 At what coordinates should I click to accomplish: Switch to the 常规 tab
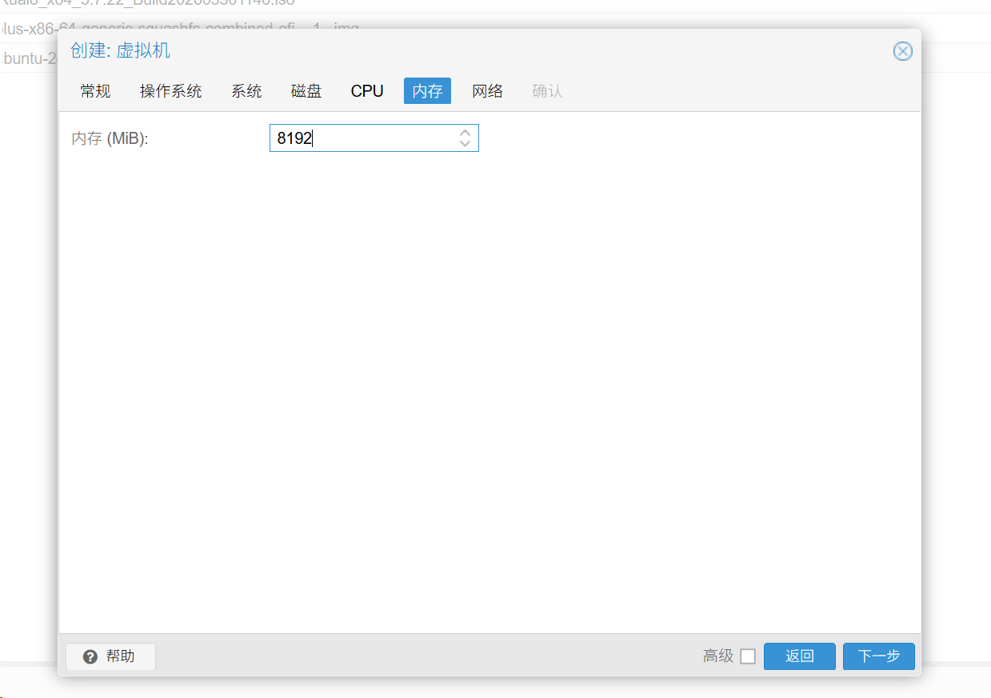point(95,91)
